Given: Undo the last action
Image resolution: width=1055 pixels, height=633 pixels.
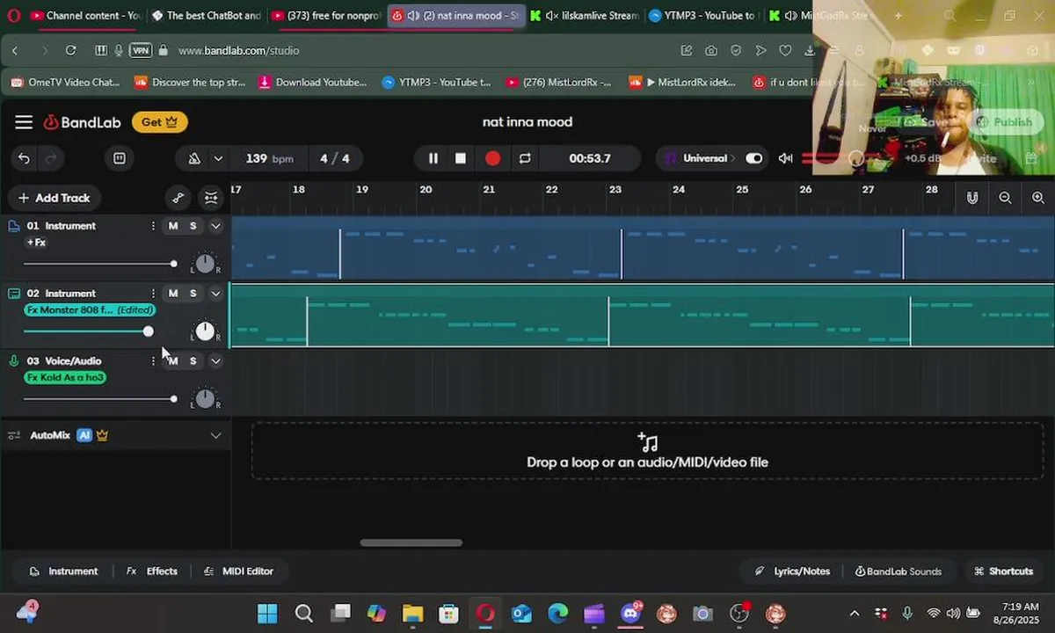Looking at the screenshot, I should tap(24, 158).
